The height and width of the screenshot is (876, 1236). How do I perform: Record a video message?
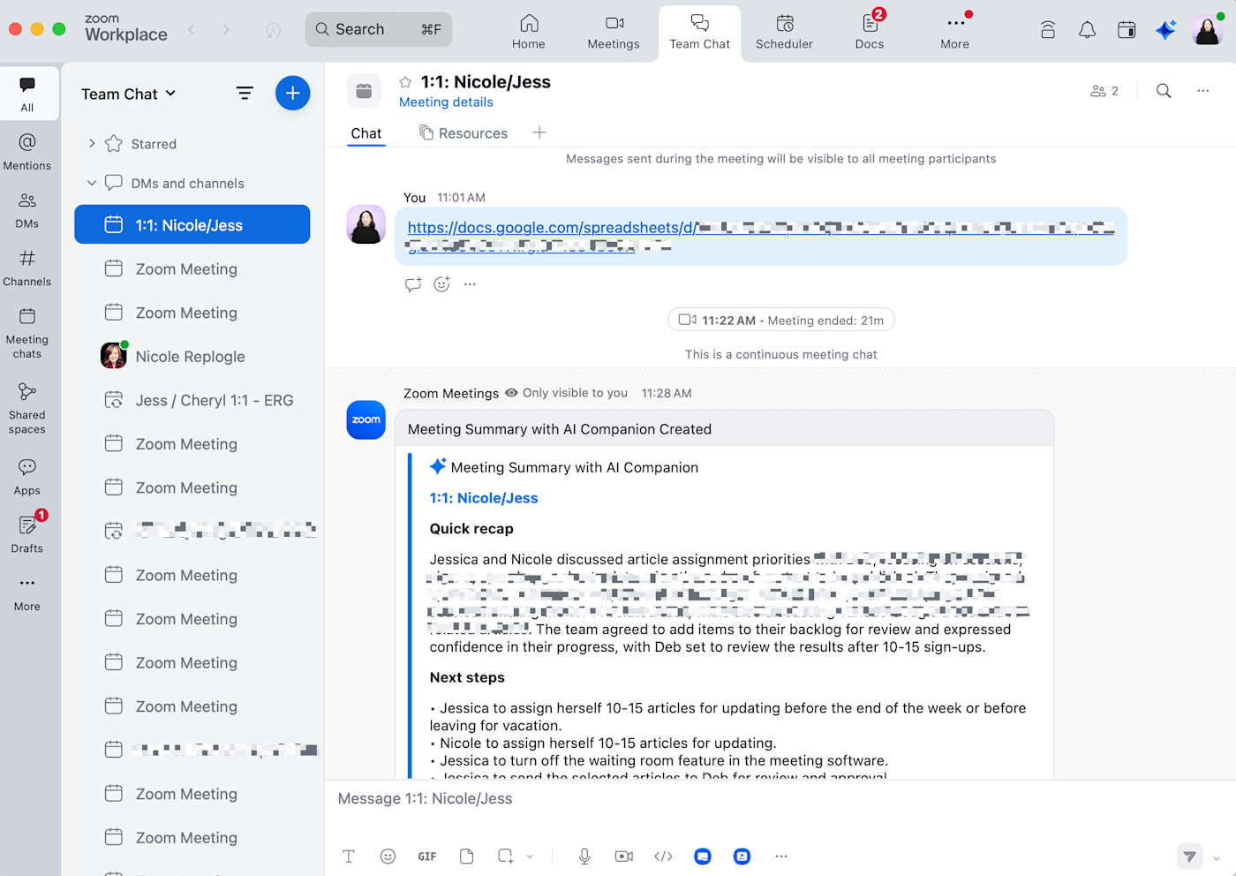[x=624, y=856]
